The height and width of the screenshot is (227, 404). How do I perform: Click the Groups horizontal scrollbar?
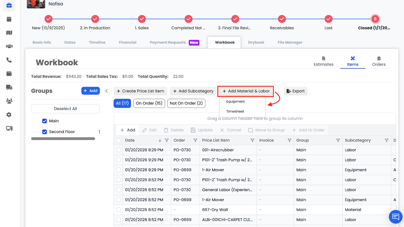point(63,139)
